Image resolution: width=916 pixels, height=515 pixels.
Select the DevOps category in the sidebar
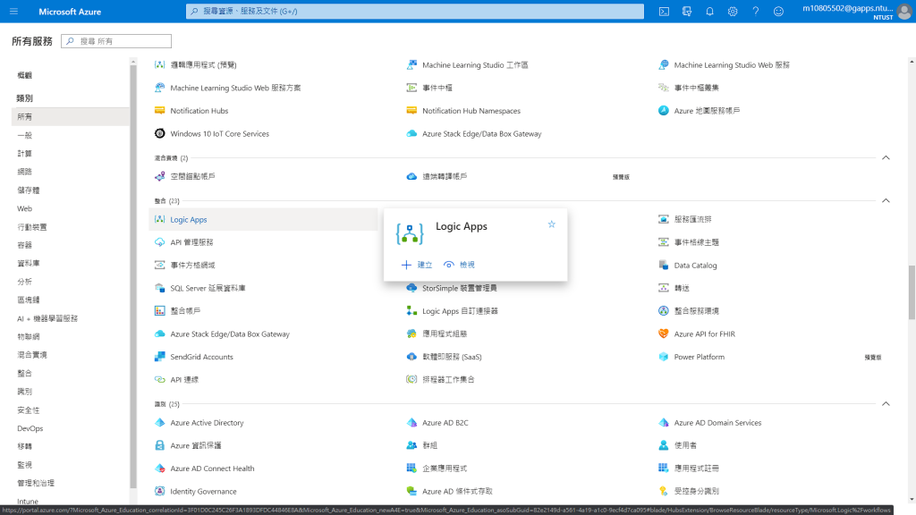30,428
